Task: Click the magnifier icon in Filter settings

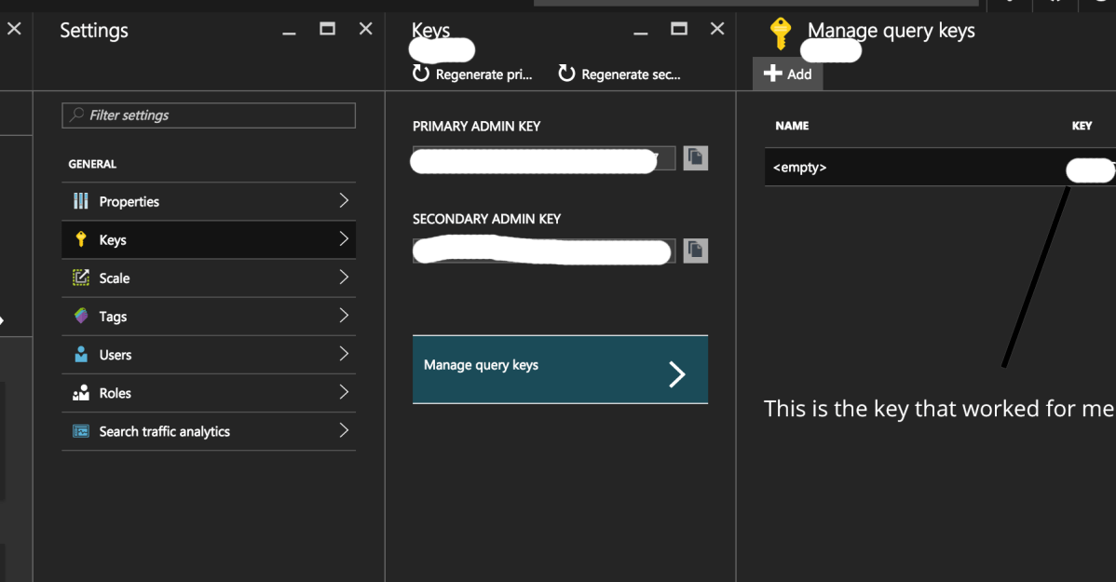Action: tap(77, 115)
